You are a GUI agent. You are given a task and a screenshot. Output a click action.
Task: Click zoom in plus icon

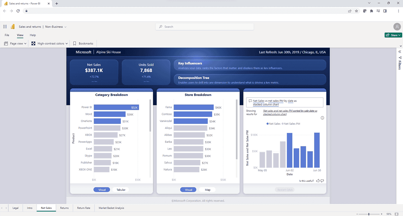tap(381, 214)
